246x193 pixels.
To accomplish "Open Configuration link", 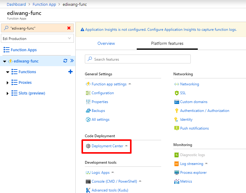I will click(x=103, y=93).
